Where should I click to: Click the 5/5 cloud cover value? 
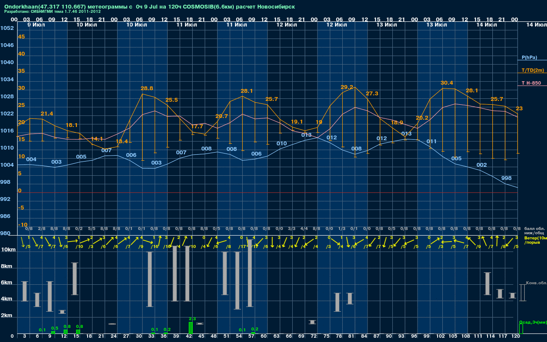(91, 229)
